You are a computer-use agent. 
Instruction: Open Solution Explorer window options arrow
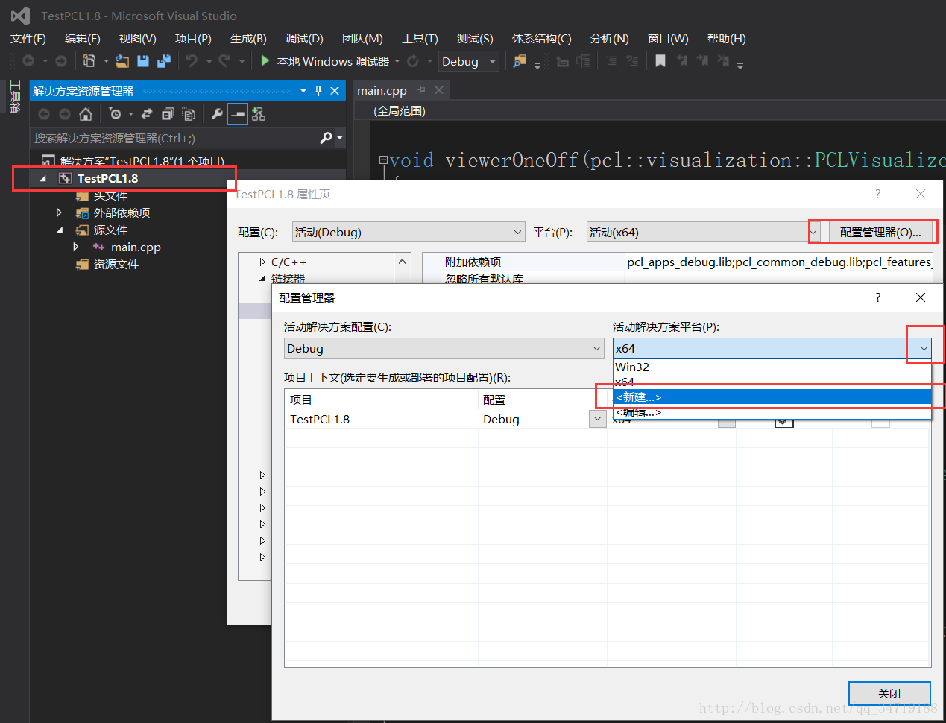coord(303,90)
